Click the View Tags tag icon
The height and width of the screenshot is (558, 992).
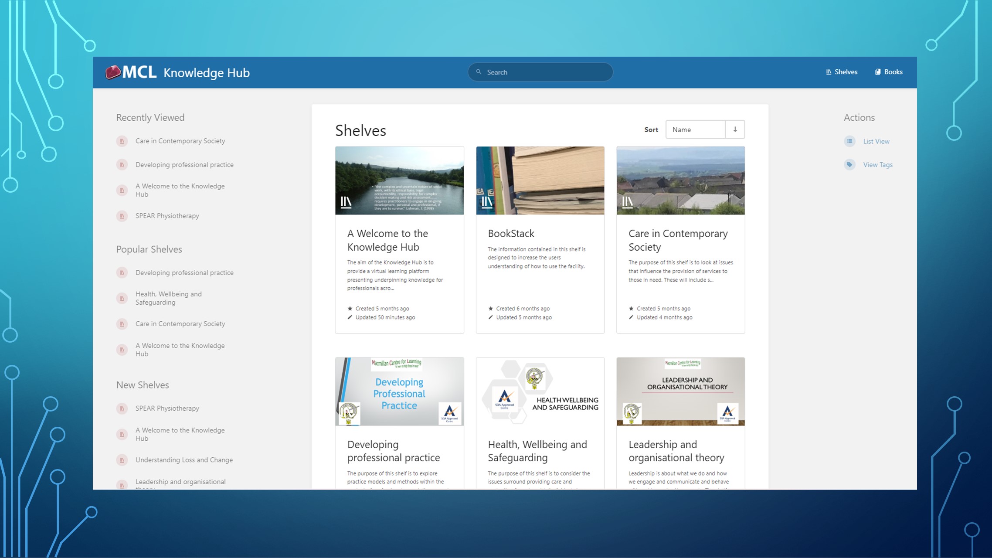849,165
